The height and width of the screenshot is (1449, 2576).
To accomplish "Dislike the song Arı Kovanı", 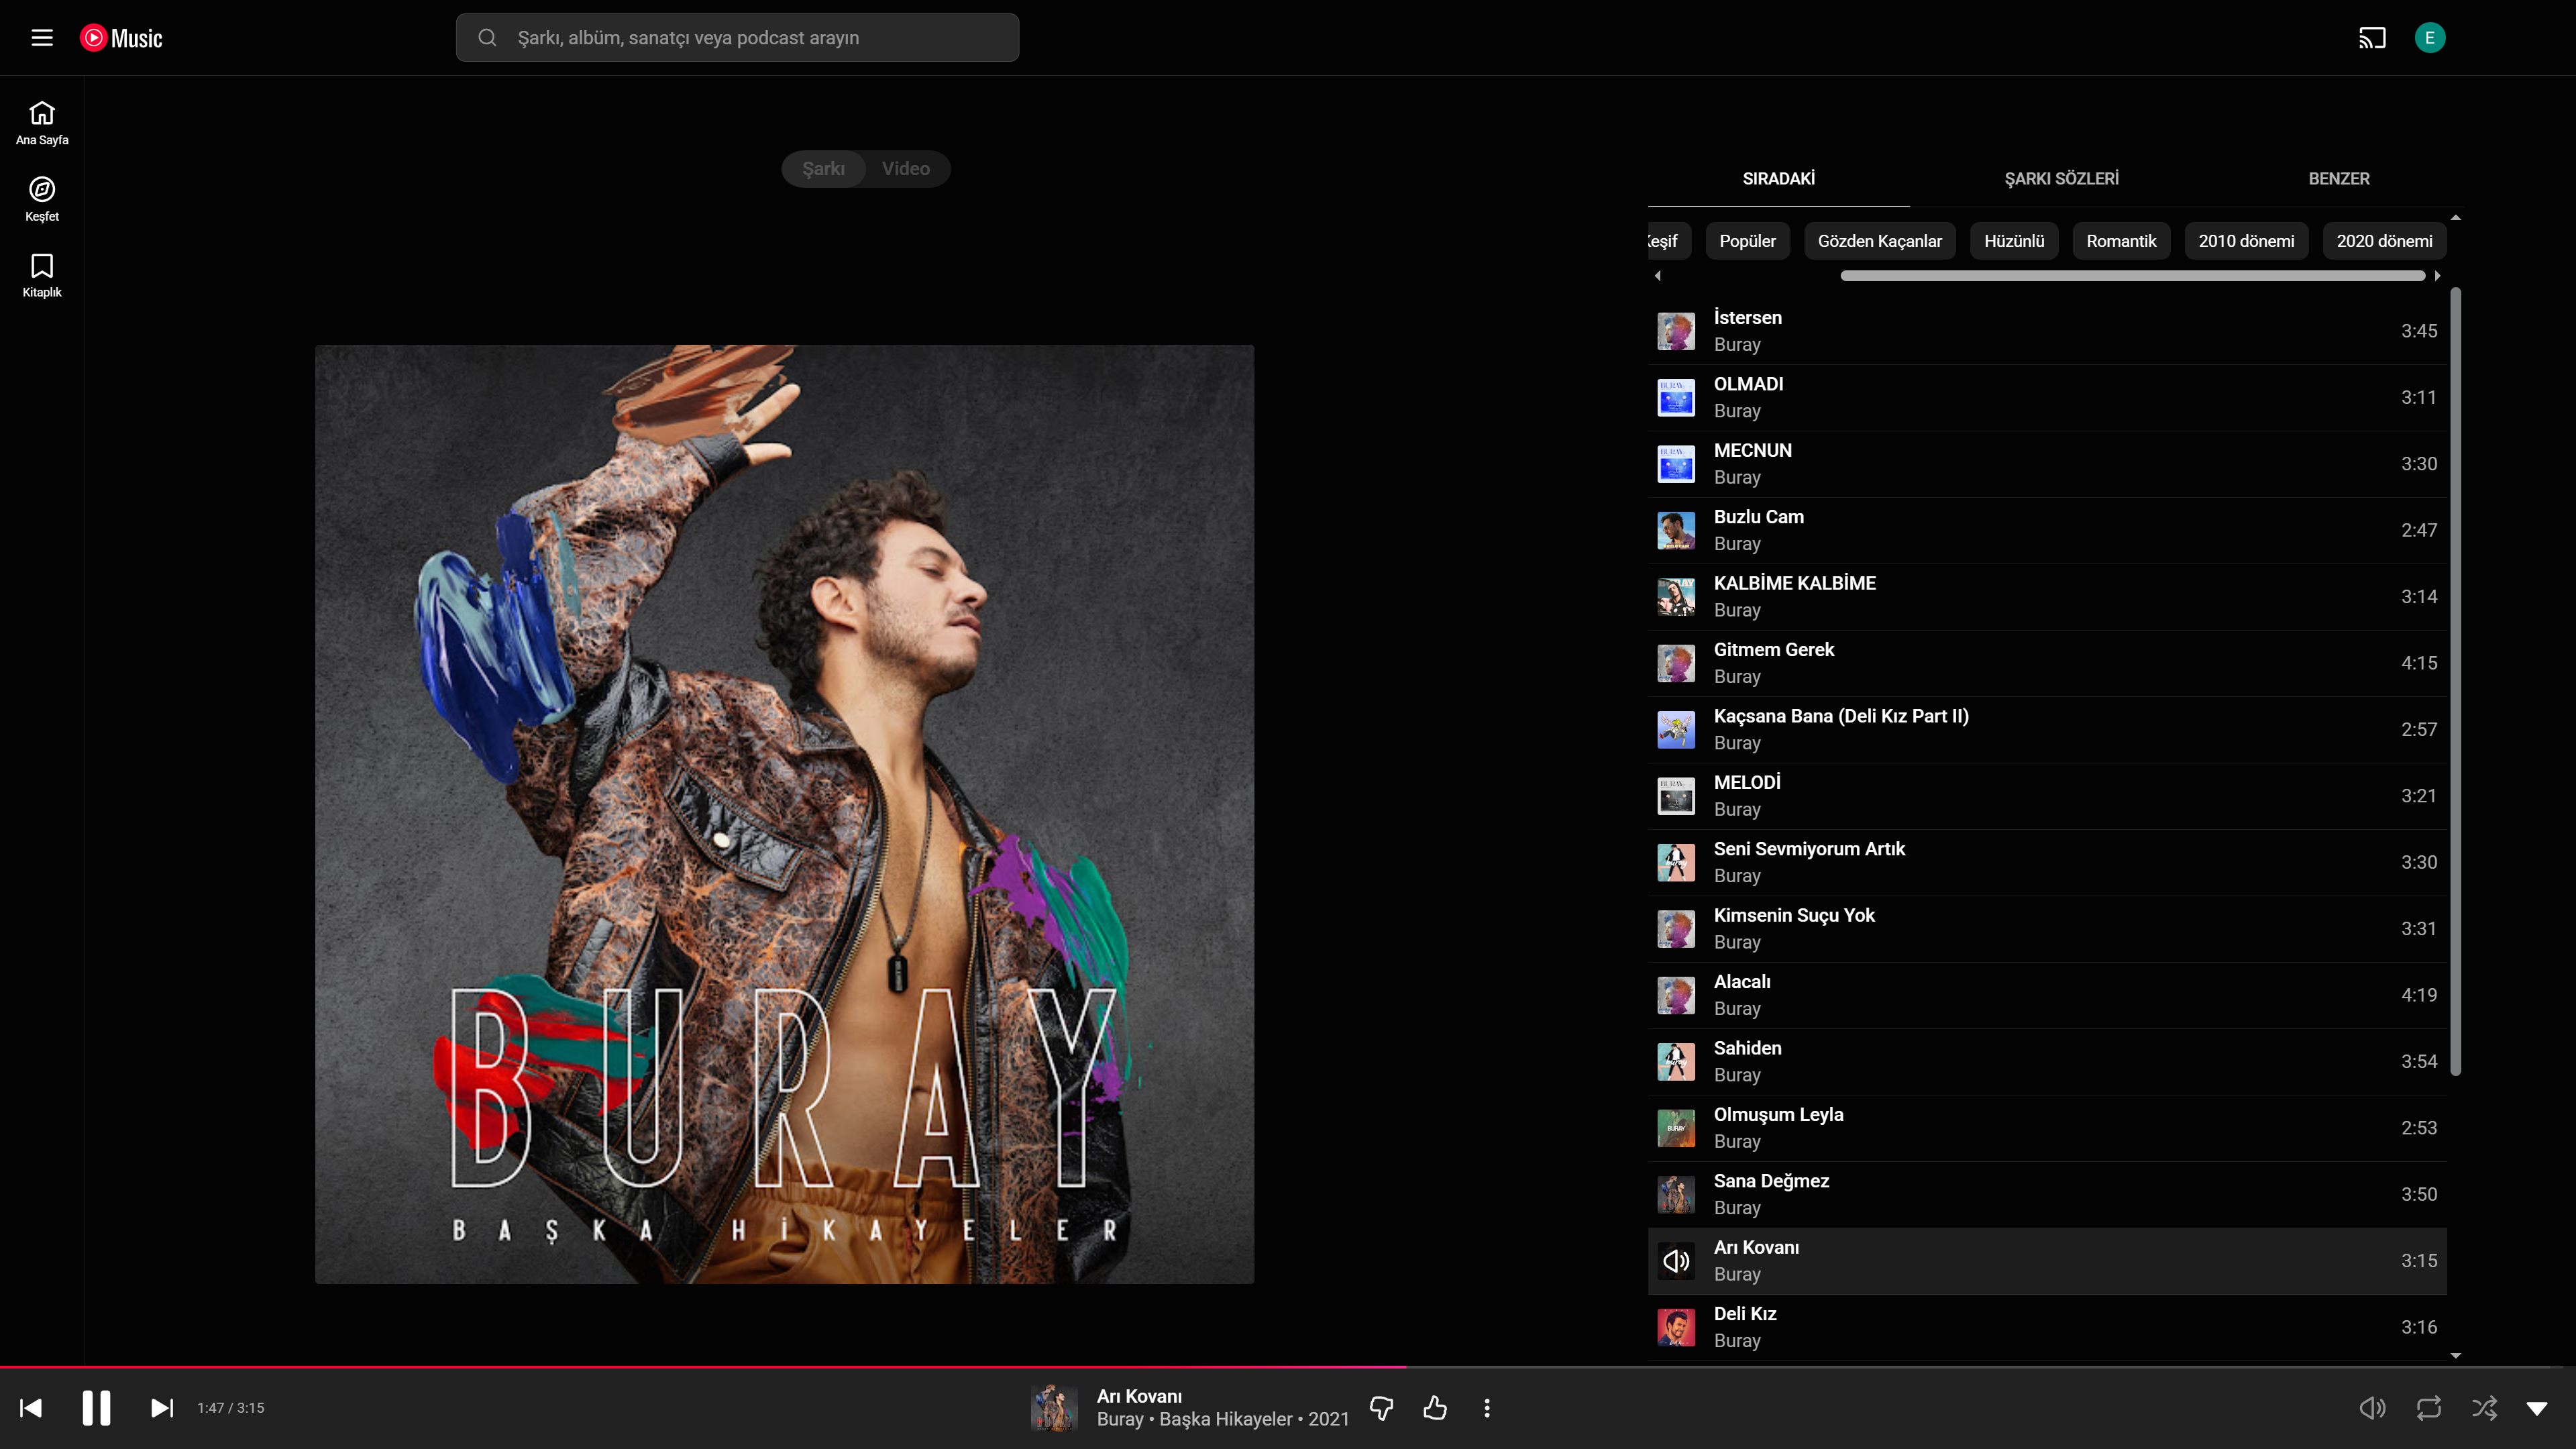I will coord(1382,1408).
